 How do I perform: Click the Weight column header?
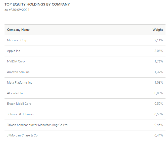(x=157, y=30)
